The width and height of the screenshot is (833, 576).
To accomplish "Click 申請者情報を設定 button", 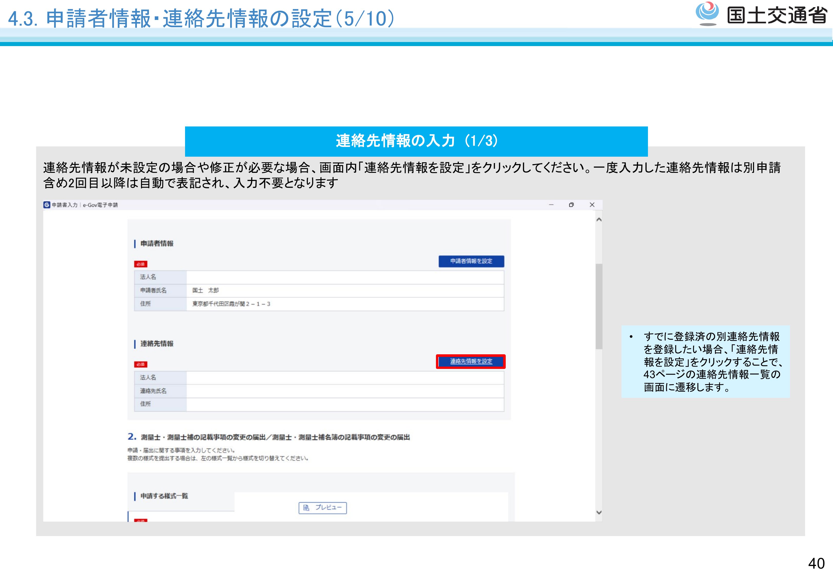I will 471,261.
